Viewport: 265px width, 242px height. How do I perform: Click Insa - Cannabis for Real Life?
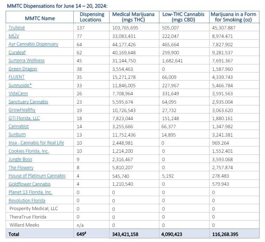36,143
